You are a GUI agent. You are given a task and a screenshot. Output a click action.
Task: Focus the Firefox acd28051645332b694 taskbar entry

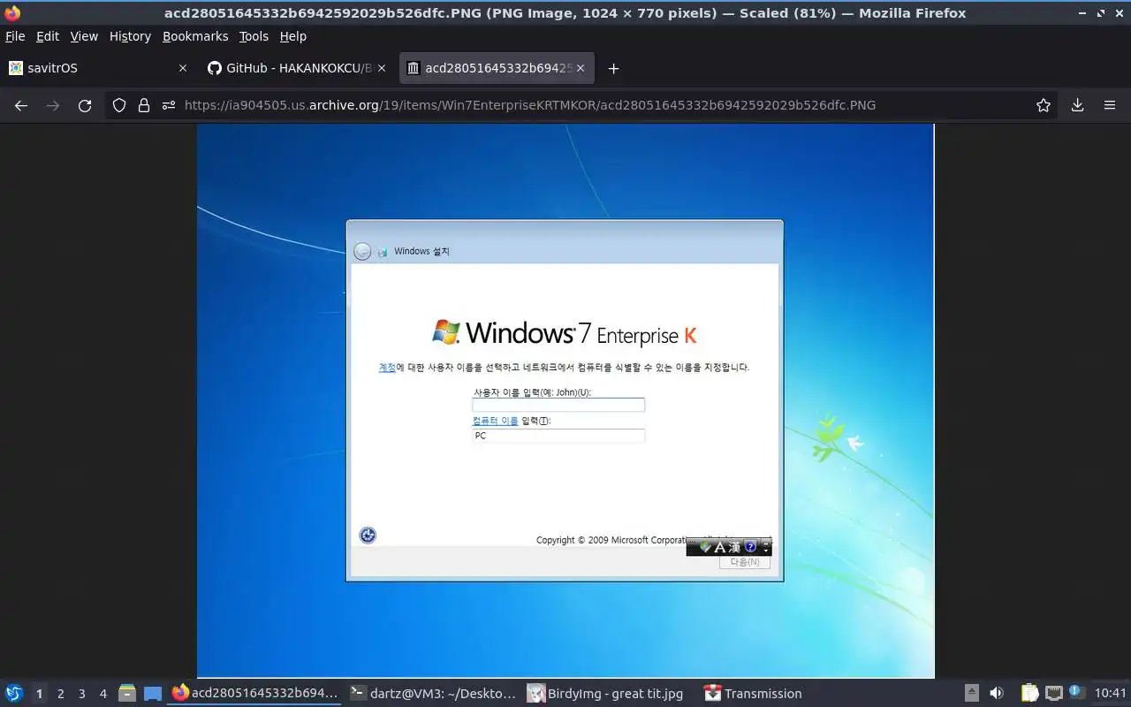pos(254,694)
